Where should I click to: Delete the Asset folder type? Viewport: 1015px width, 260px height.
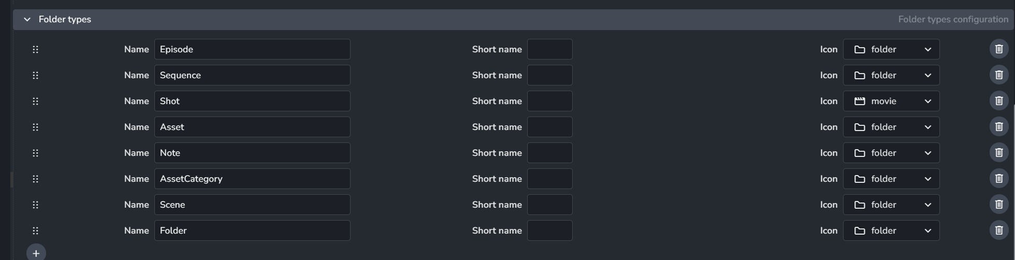click(999, 127)
